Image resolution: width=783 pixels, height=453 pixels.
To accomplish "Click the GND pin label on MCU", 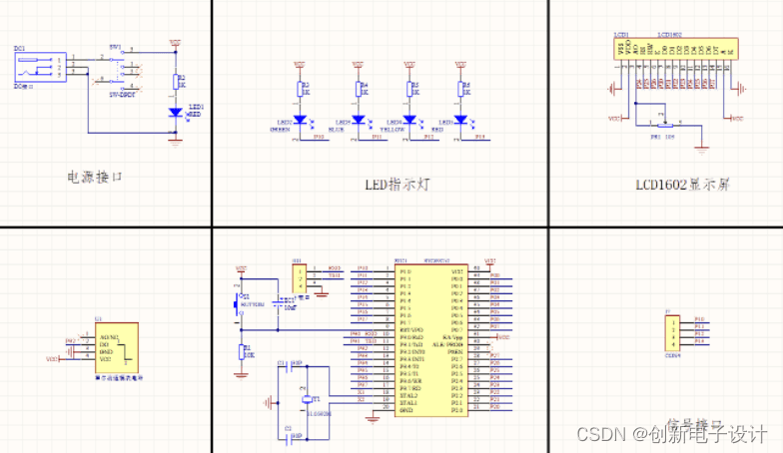I will [406, 410].
